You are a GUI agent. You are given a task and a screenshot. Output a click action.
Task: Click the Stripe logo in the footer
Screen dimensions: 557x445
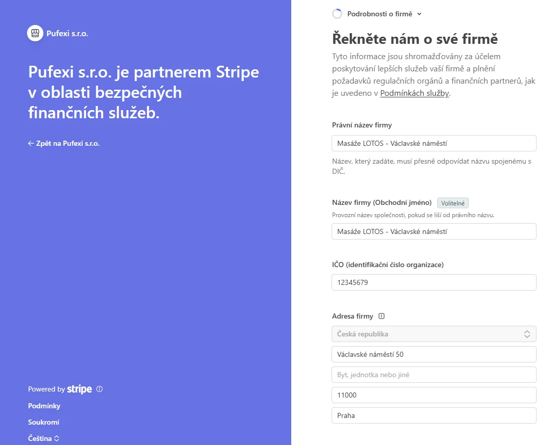pyautogui.click(x=80, y=389)
